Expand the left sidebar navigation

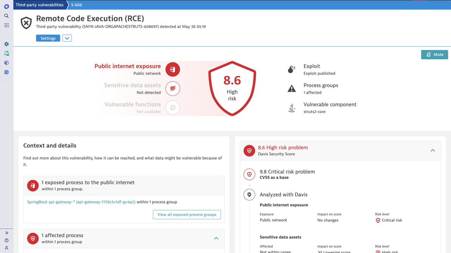point(6,233)
